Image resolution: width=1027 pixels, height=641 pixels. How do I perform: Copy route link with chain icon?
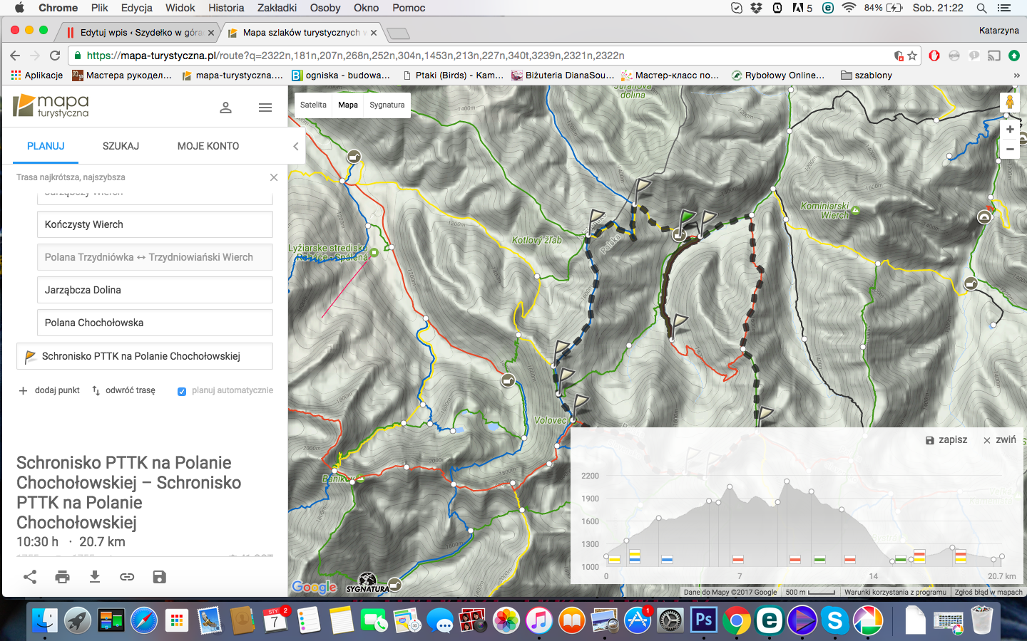pos(127,577)
